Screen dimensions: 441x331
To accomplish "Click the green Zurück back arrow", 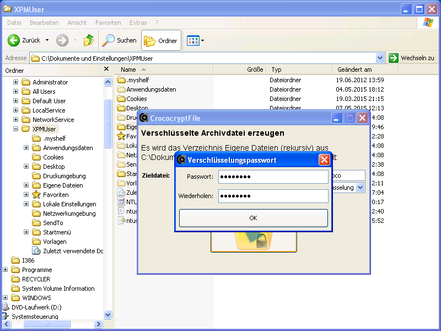I will pyautogui.click(x=13, y=40).
